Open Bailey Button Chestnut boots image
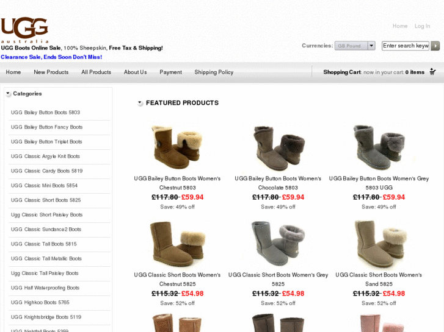Image resolution: width=444 pixels, height=332 pixels. pos(177,147)
